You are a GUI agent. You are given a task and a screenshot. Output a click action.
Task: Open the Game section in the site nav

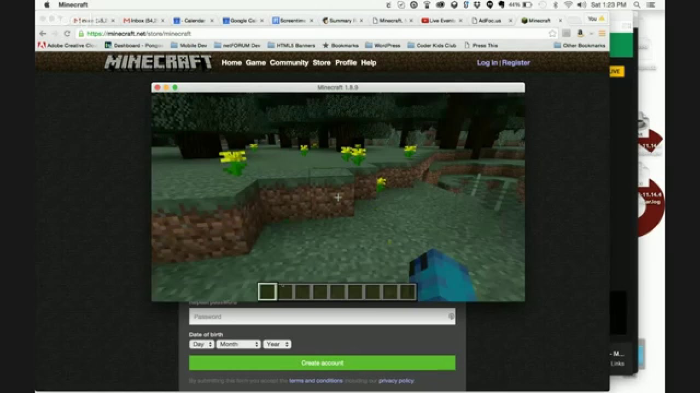pyautogui.click(x=255, y=63)
